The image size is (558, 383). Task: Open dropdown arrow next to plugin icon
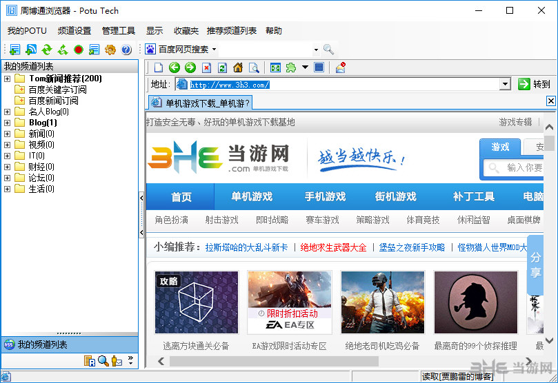[x=305, y=67]
